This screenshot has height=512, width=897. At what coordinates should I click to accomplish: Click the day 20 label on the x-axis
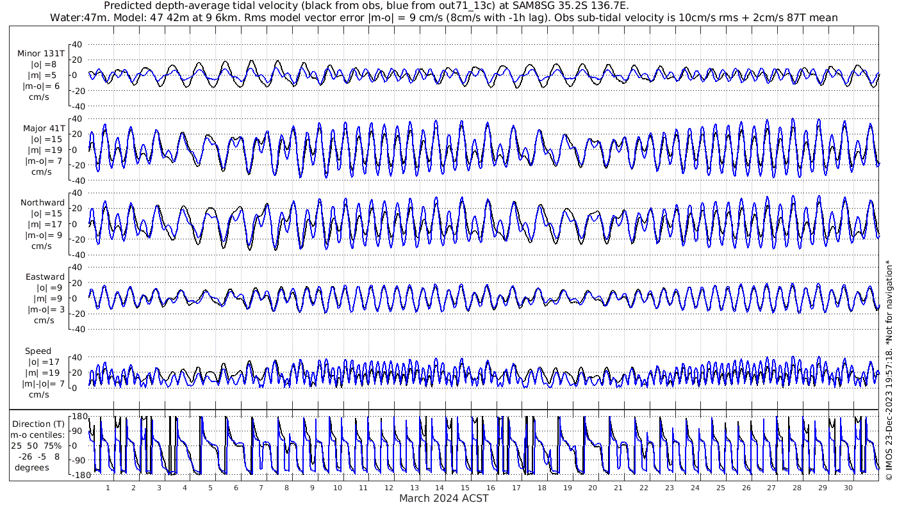click(x=593, y=488)
